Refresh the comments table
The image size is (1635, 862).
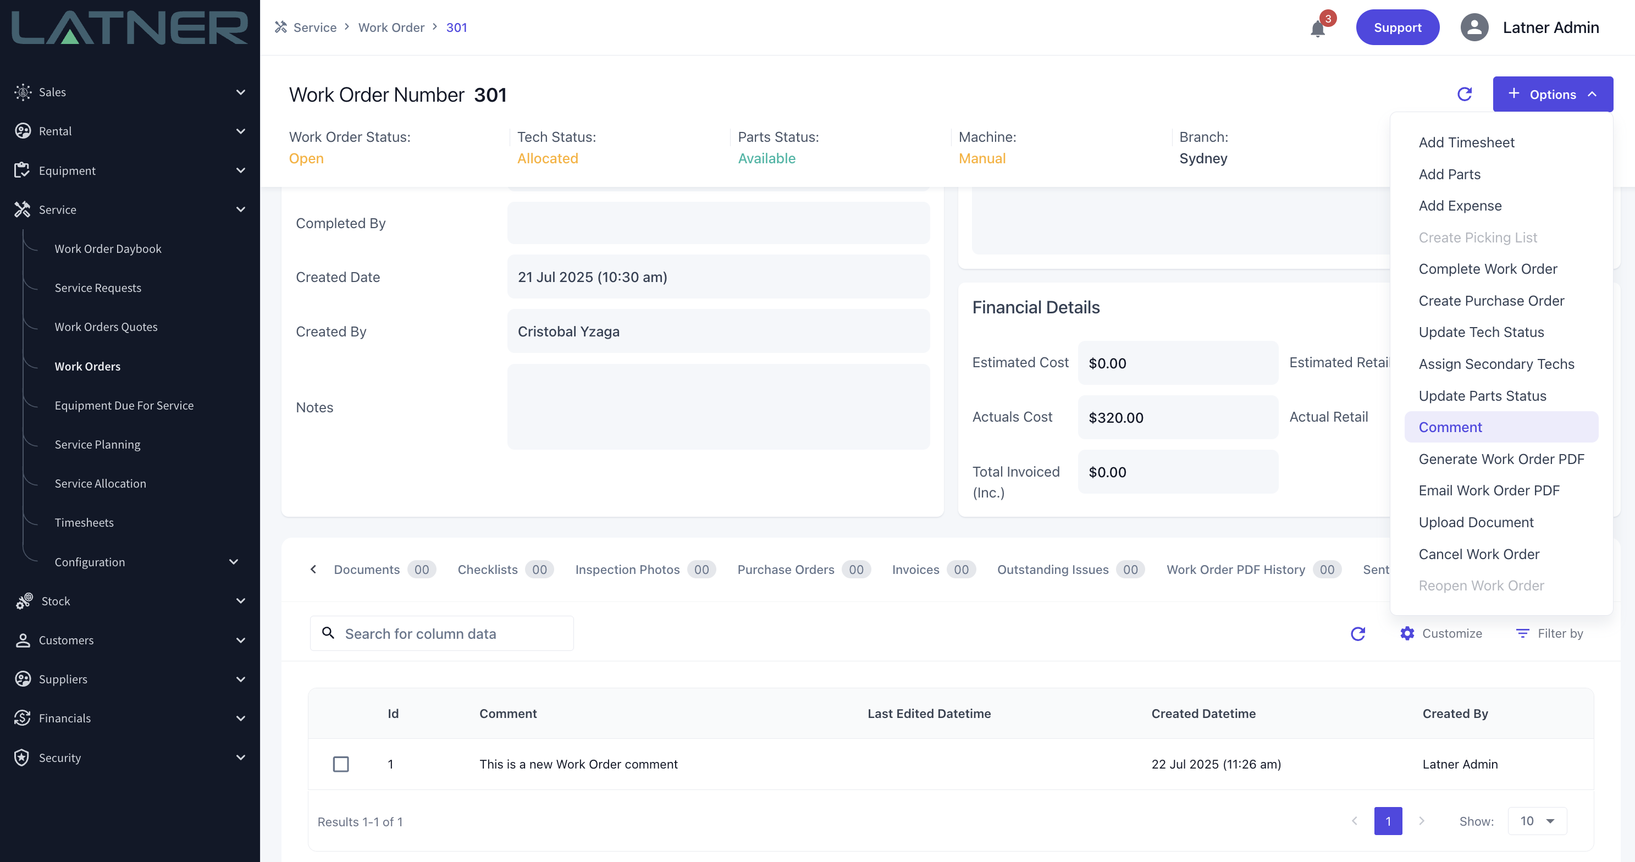pyautogui.click(x=1357, y=633)
